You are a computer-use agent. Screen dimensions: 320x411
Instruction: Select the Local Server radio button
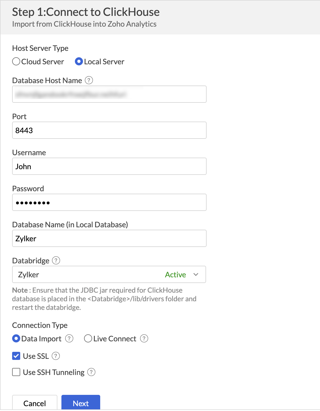pos(79,62)
